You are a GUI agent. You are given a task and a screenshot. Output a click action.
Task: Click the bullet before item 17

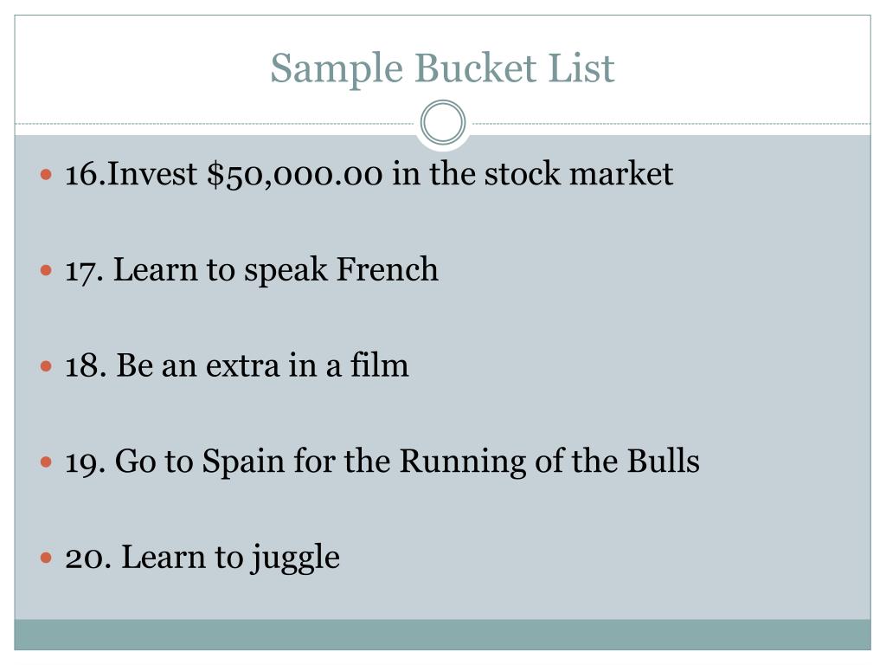[47, 270]
